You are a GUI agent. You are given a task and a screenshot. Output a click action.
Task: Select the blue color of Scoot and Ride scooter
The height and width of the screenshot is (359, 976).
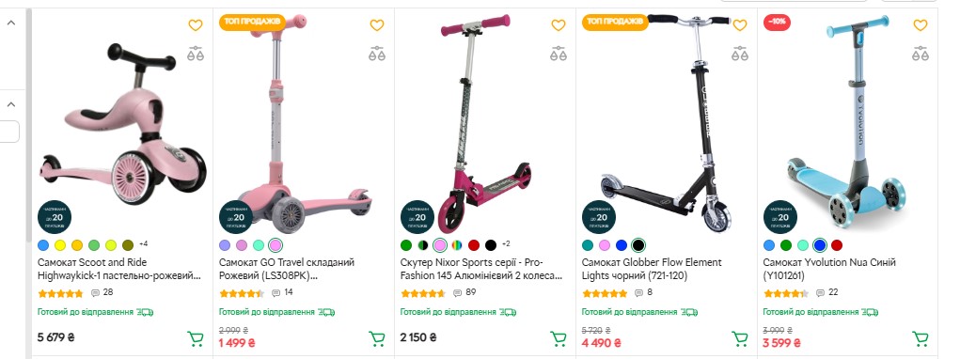pyautogui.click(x=43, y=245)
